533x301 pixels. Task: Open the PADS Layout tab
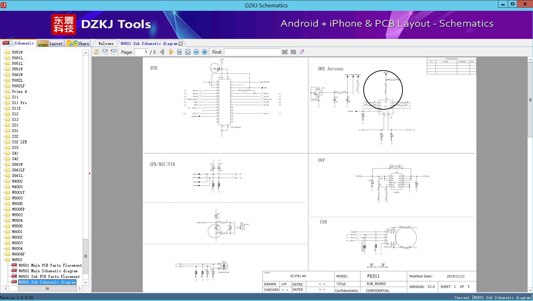point(50,43)
